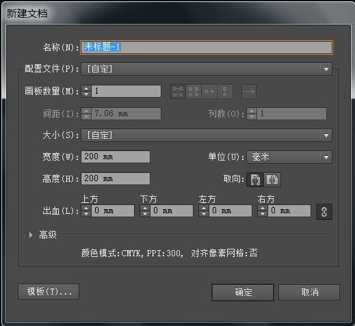Click the 右方 right bleed field
Viewport: 355px width, 326px height.
[x=289, y=210]
